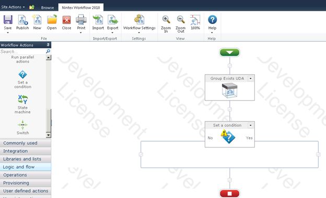Viewport: 326px width, 198px height.
Task: Click the actions list scrollbar thumb
Action: pos(49,121)
